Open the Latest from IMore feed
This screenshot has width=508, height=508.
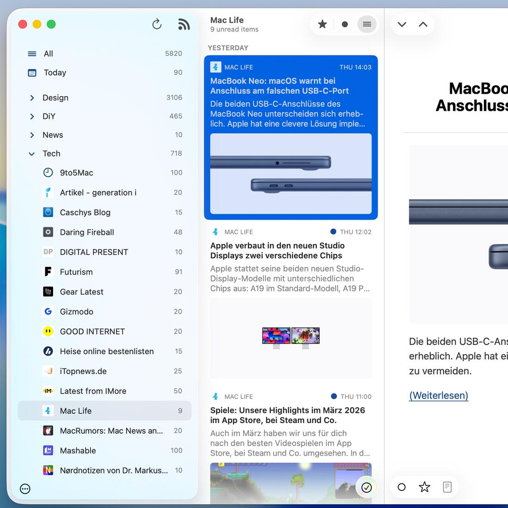tap(105, 391)
